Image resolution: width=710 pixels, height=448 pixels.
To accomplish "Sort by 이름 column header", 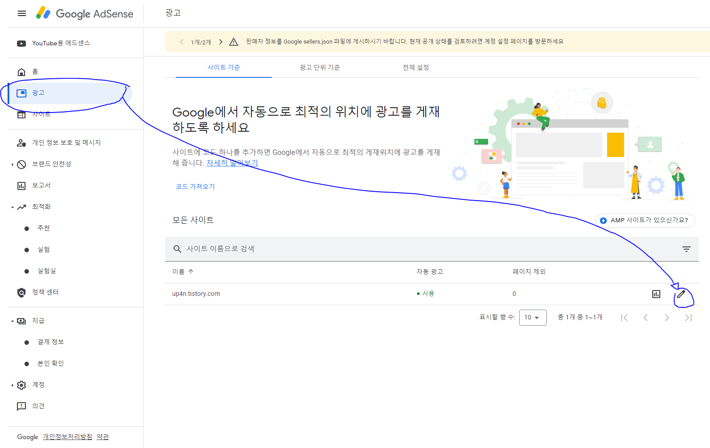I will [x=183, y=271].
